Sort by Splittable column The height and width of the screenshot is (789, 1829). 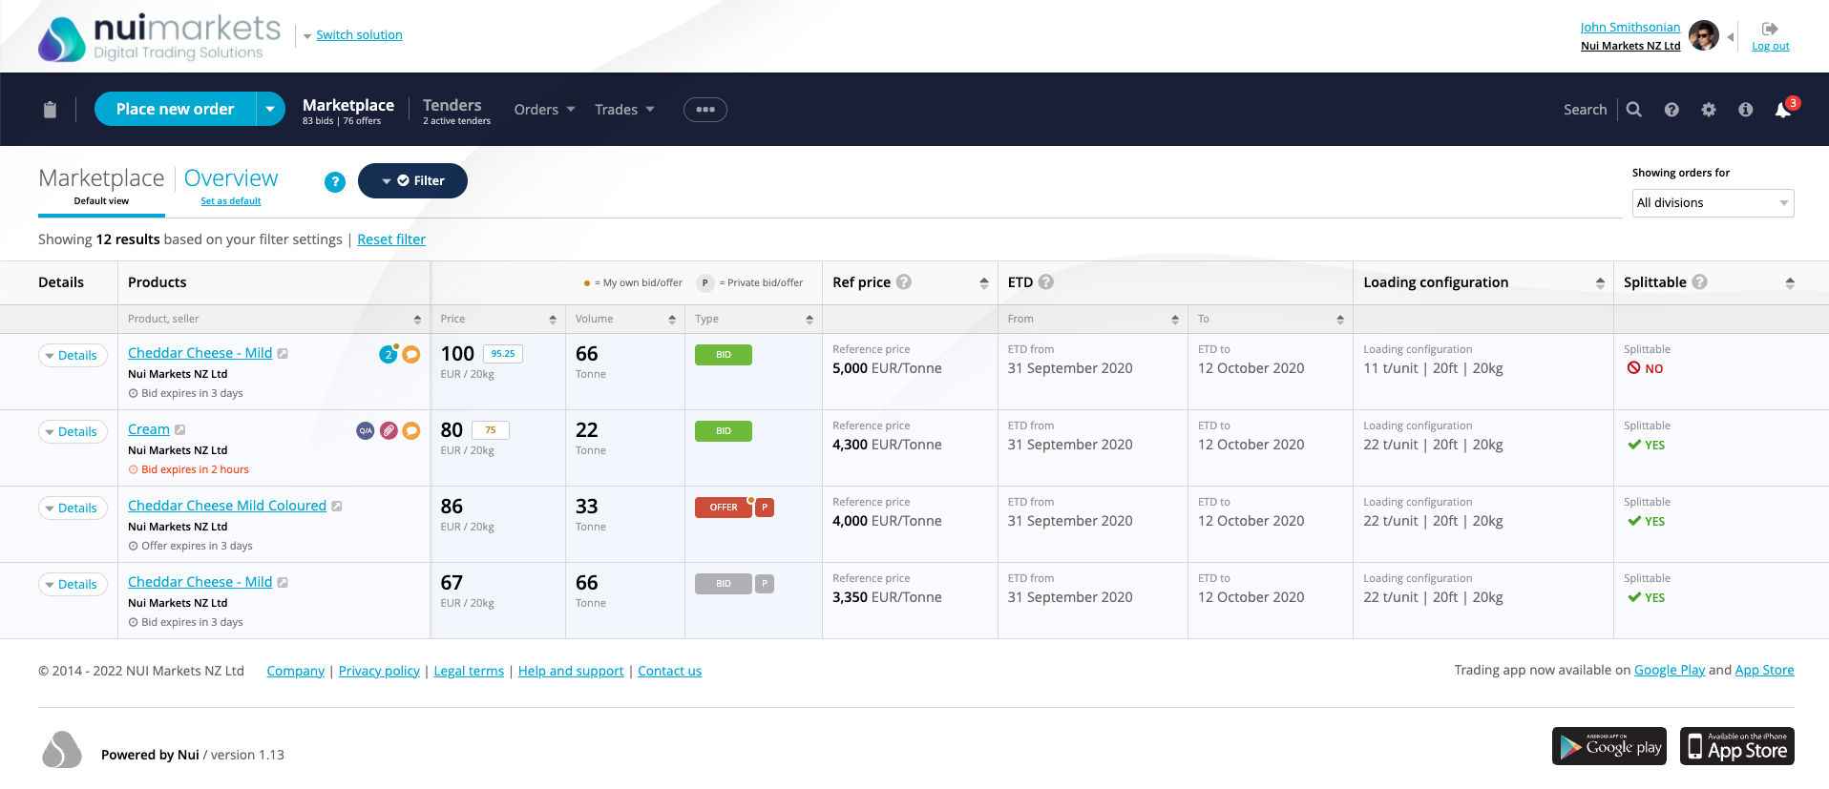[1790, 283]
